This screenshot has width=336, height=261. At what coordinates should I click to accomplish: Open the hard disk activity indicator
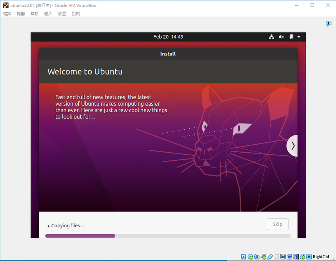pos(243,256)
